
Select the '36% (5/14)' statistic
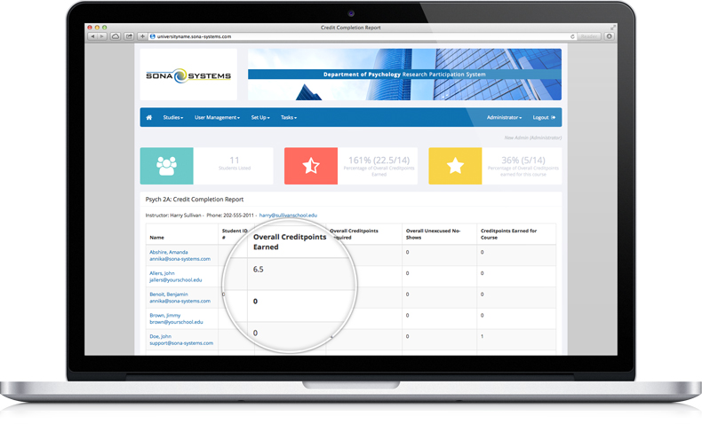point(523,165)
